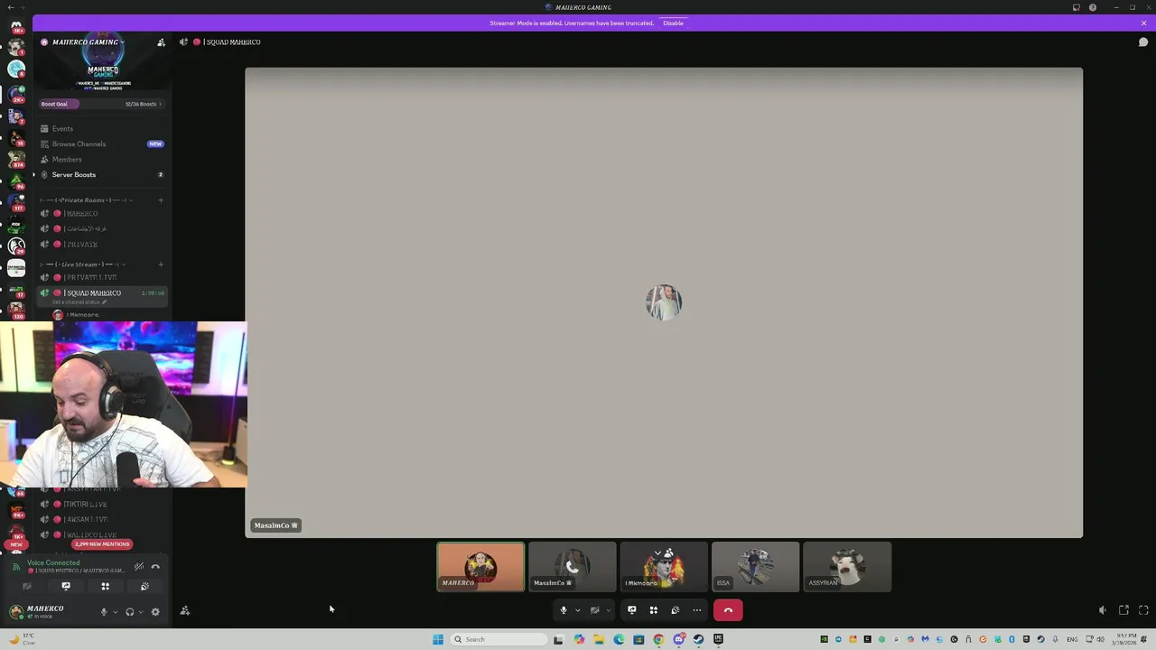Open more options (three dots) in call bar
This screenshot has width=1156, height=650.
click(x=697, y=610)
